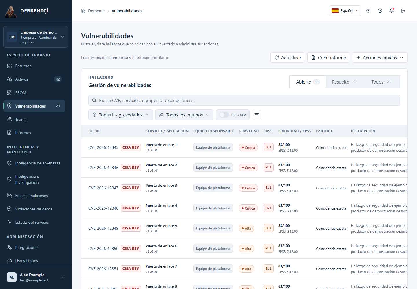Go to Derbentçi breadcrumb link
The image size is (417, 289).
pyautogui.click(x=97, y=11)
